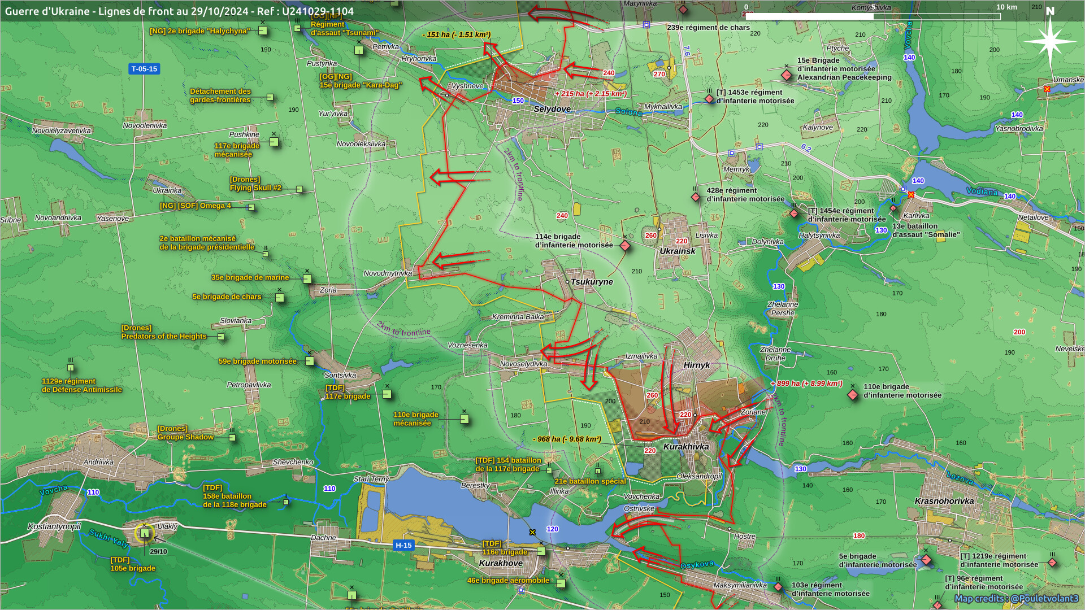Click the 2e brigade Halychyna marker
Viewport: 1085px width, 610px height.
(263, 30)
